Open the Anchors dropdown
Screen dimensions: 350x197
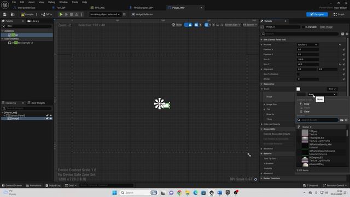click(x=307, y=45)
